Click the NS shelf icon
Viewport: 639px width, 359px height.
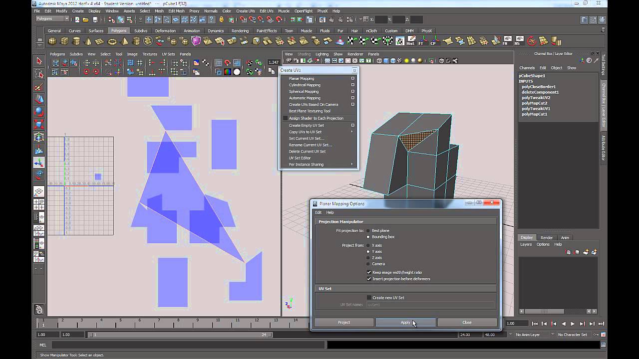tap(519, 41)
